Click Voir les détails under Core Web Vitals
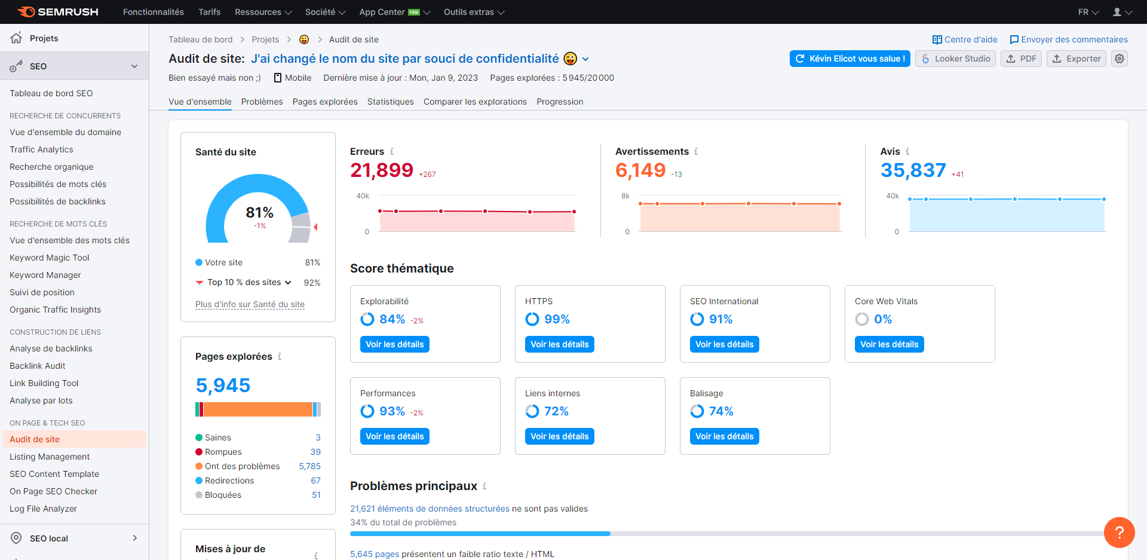This screenshot has width=1147, height=560. tap(889, 344)
